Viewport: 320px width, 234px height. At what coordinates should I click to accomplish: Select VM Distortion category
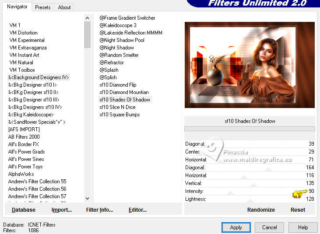click(24, 33)
